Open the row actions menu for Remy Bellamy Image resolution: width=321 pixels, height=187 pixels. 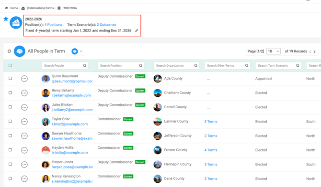24,93
